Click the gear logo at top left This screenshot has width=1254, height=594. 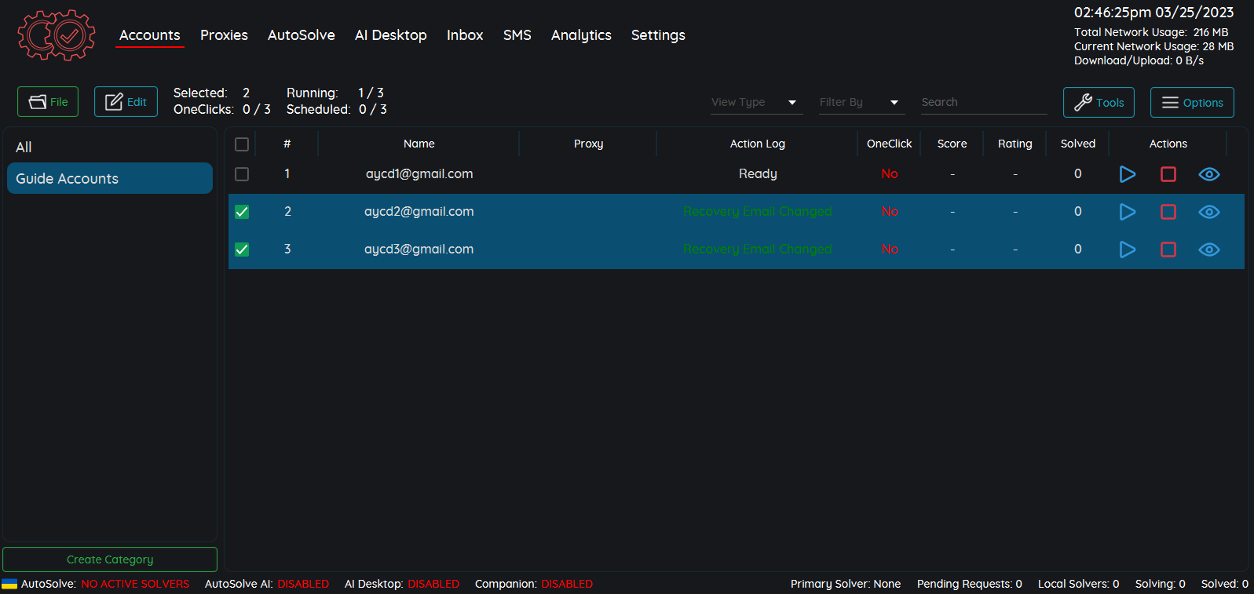pyautogui.click(x=57, y=35)
